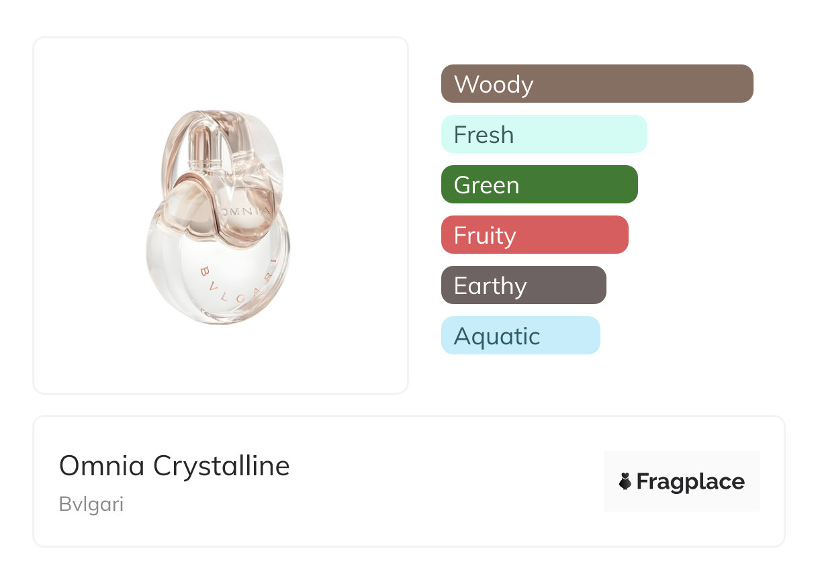Open the Omnia Crystalline bottle image

220,215
